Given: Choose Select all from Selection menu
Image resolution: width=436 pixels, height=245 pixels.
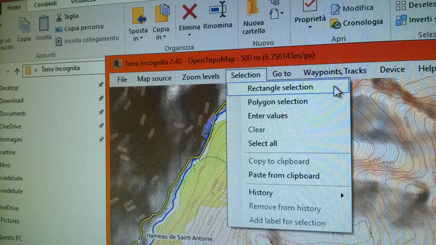Looking at the screenshot, I should click(263, 144).
